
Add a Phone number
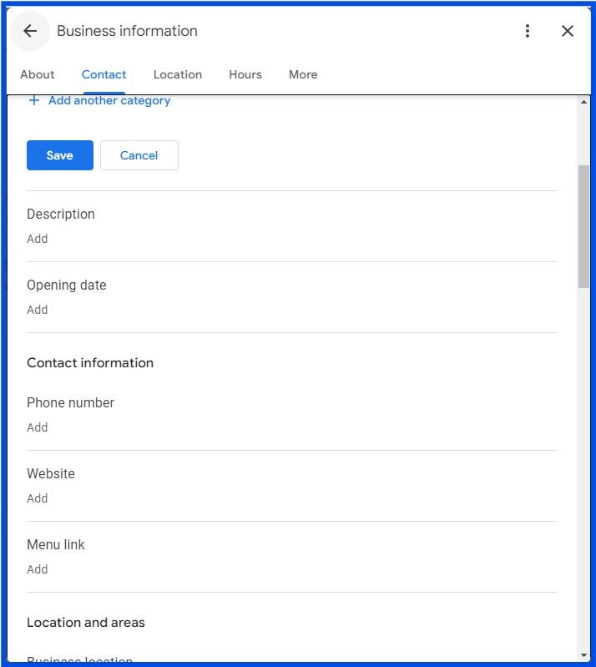[x=38, y=427]
